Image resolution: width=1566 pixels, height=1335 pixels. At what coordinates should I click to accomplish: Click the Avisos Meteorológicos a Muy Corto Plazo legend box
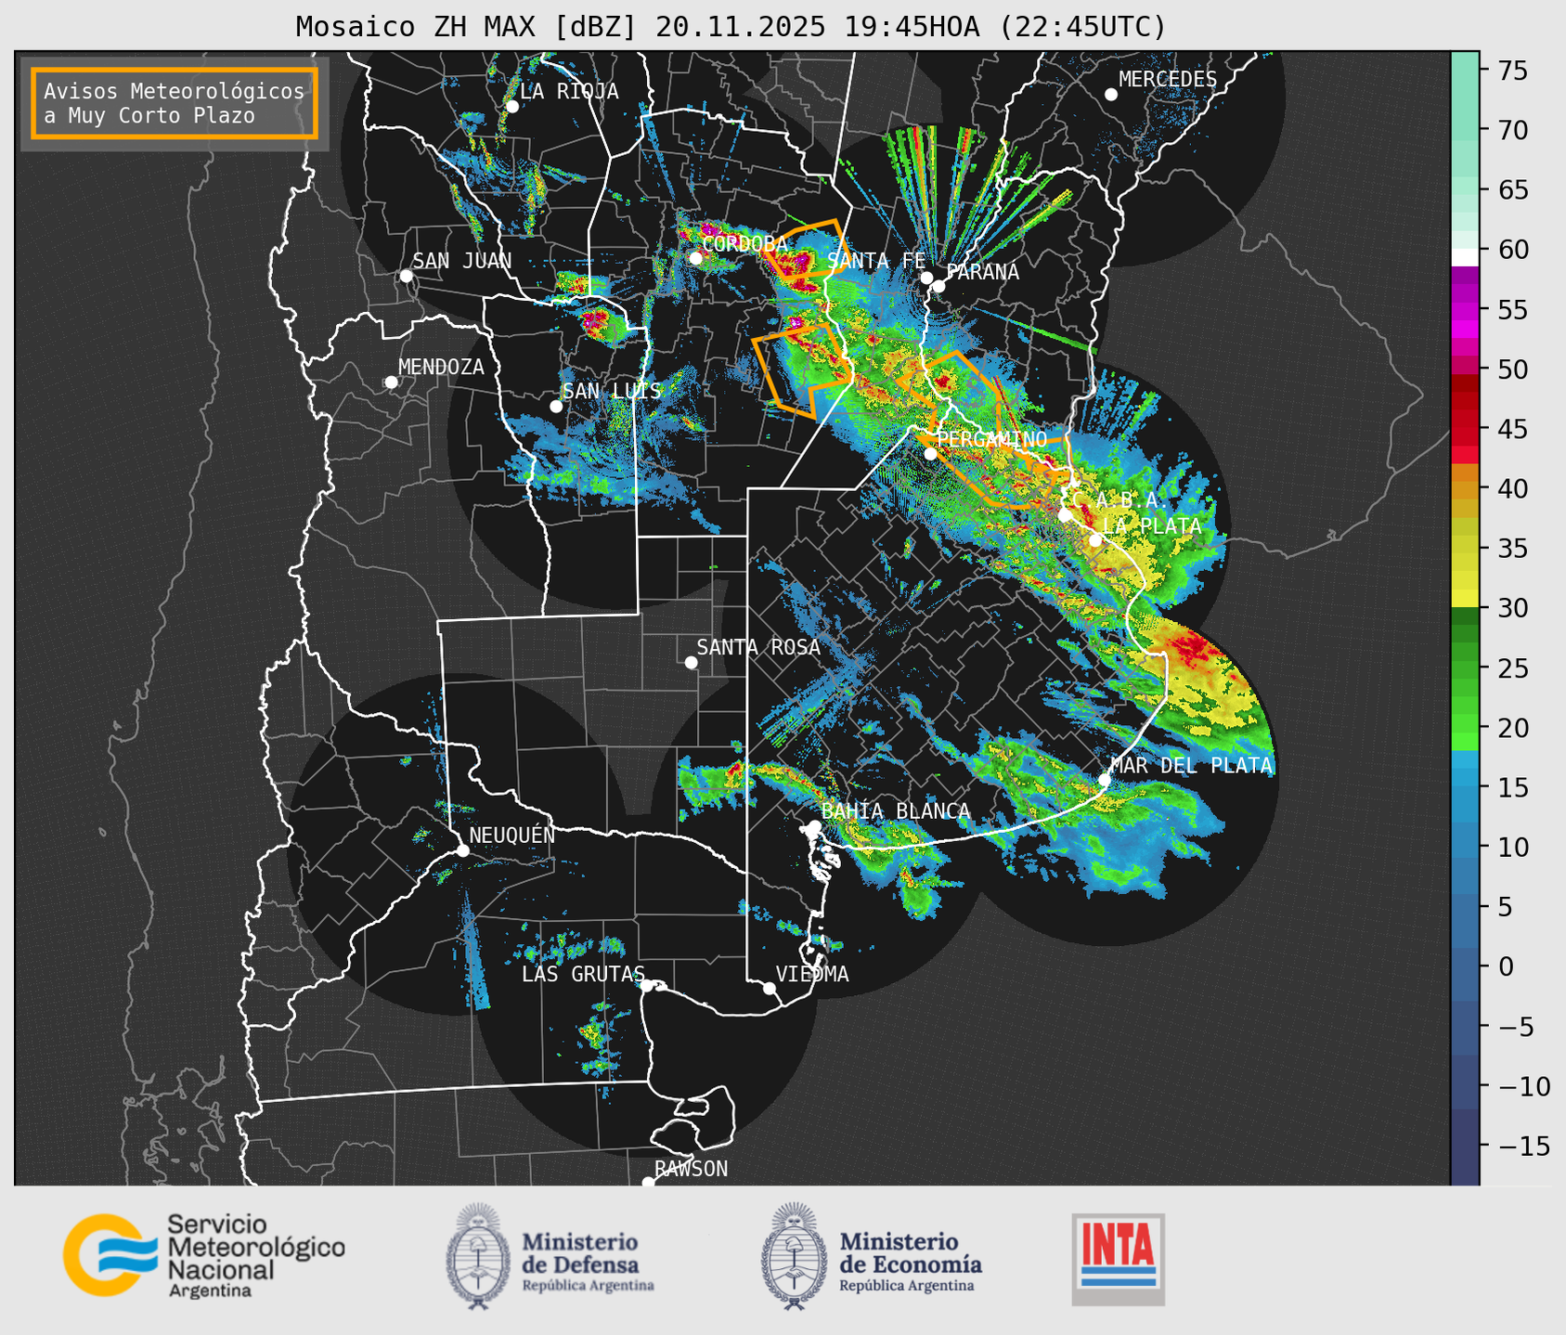tap(175, 103)
